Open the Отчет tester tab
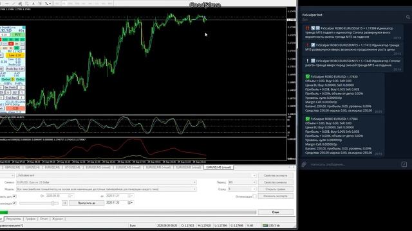412x231 pixels. (x=44, y=219)
